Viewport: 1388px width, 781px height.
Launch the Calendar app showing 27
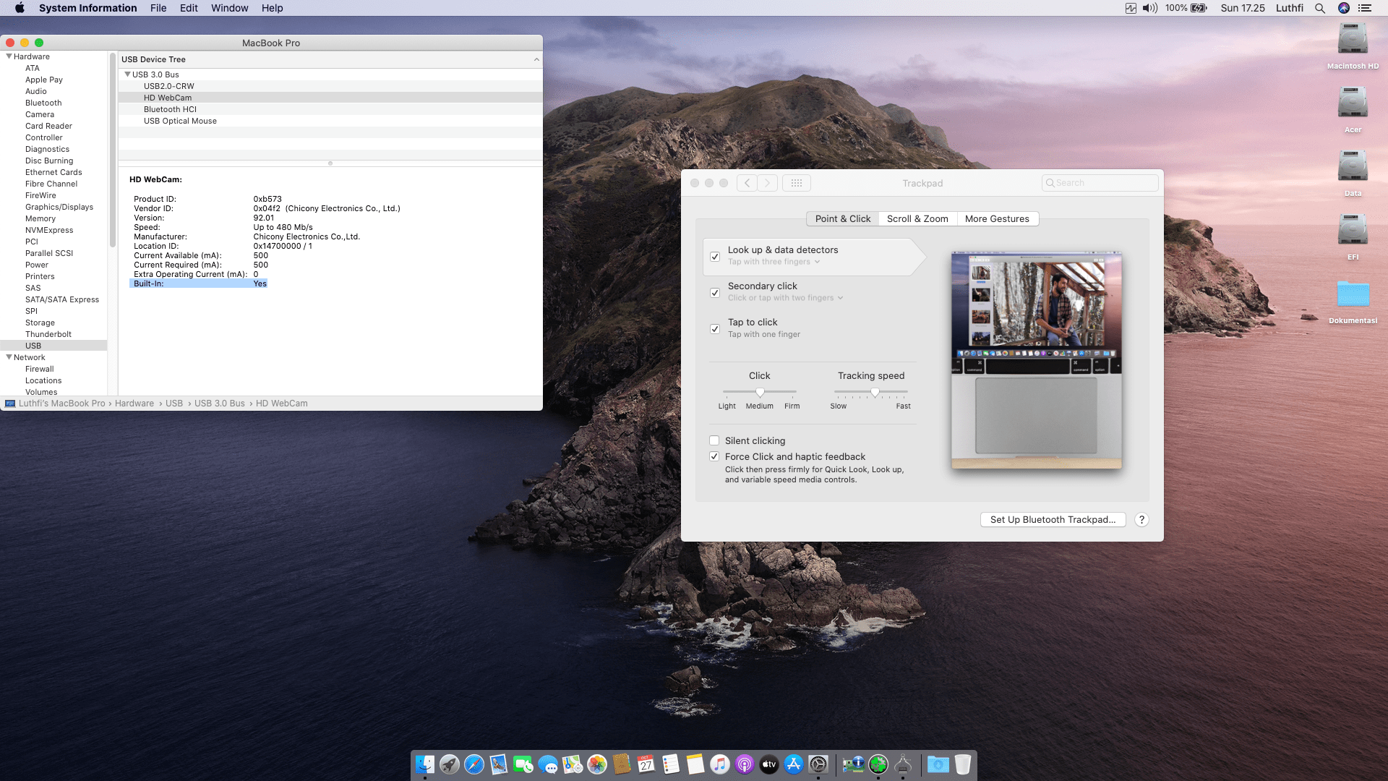pyautogui.click(x=644, y=764)
